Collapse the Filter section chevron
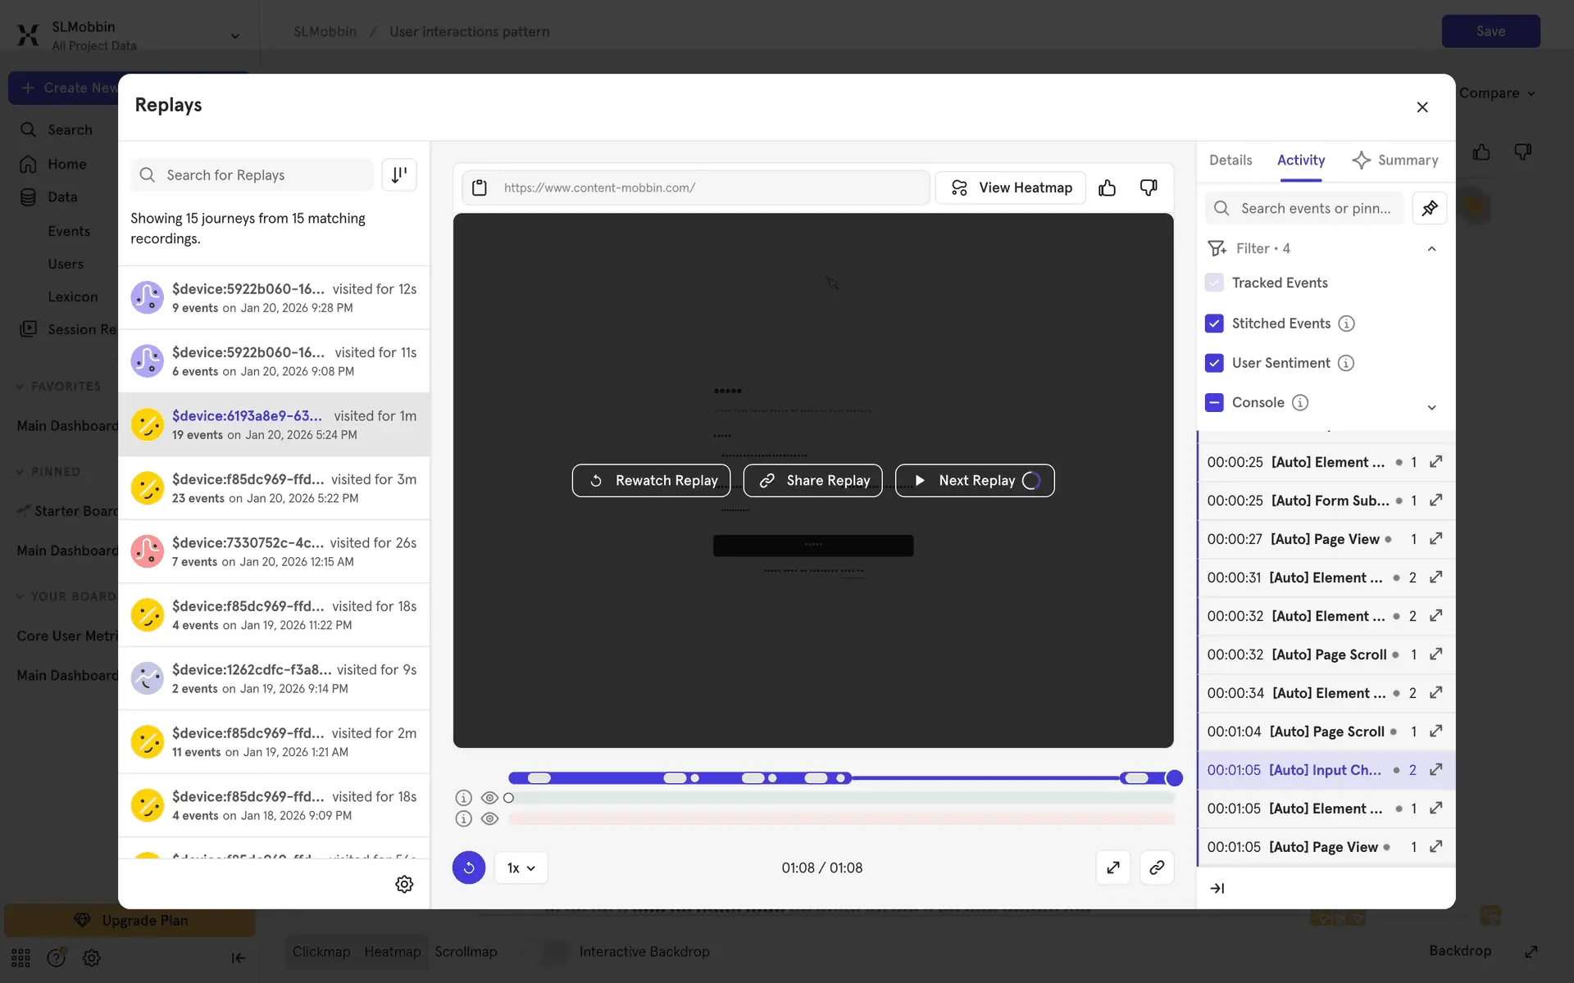1574x983 pixels. pyautogui.click(x=1431, y=248)
